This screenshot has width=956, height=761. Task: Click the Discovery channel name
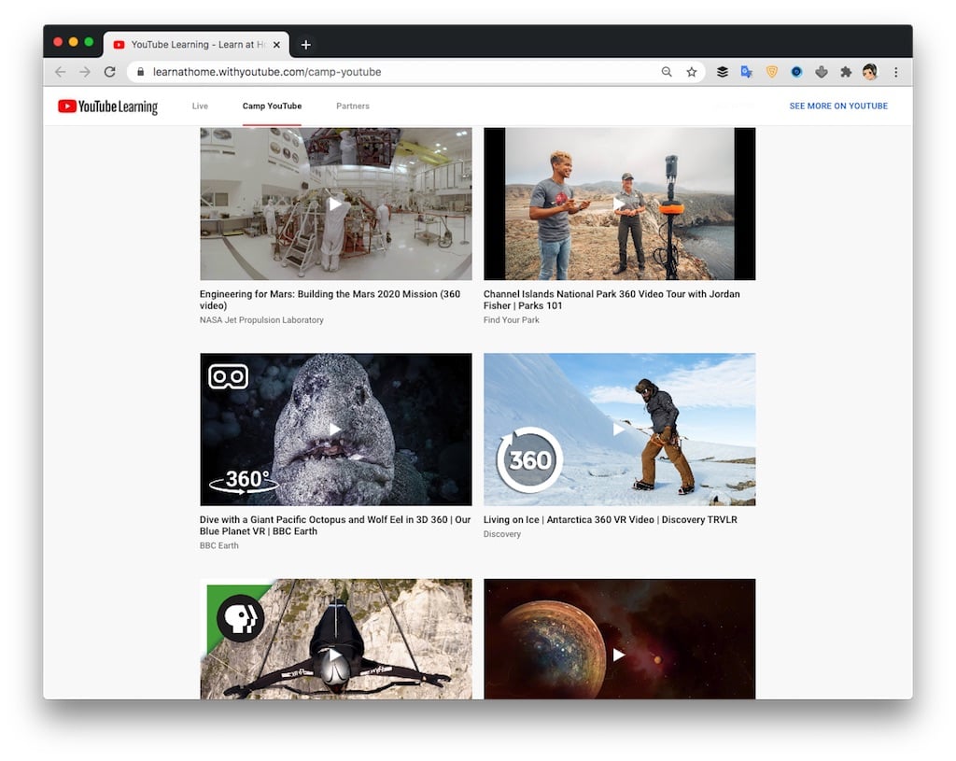point(501,534)
